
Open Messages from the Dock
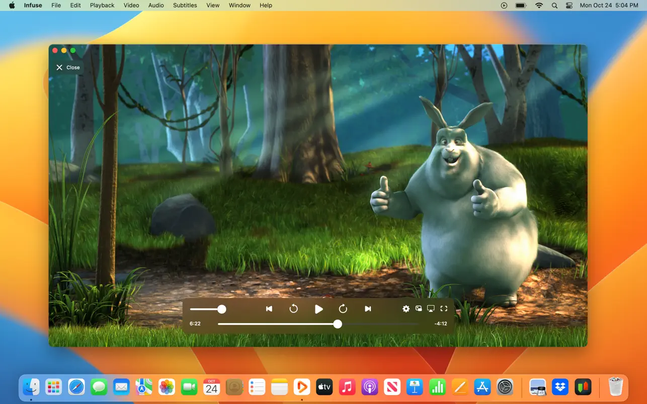(x=99, y=387)
